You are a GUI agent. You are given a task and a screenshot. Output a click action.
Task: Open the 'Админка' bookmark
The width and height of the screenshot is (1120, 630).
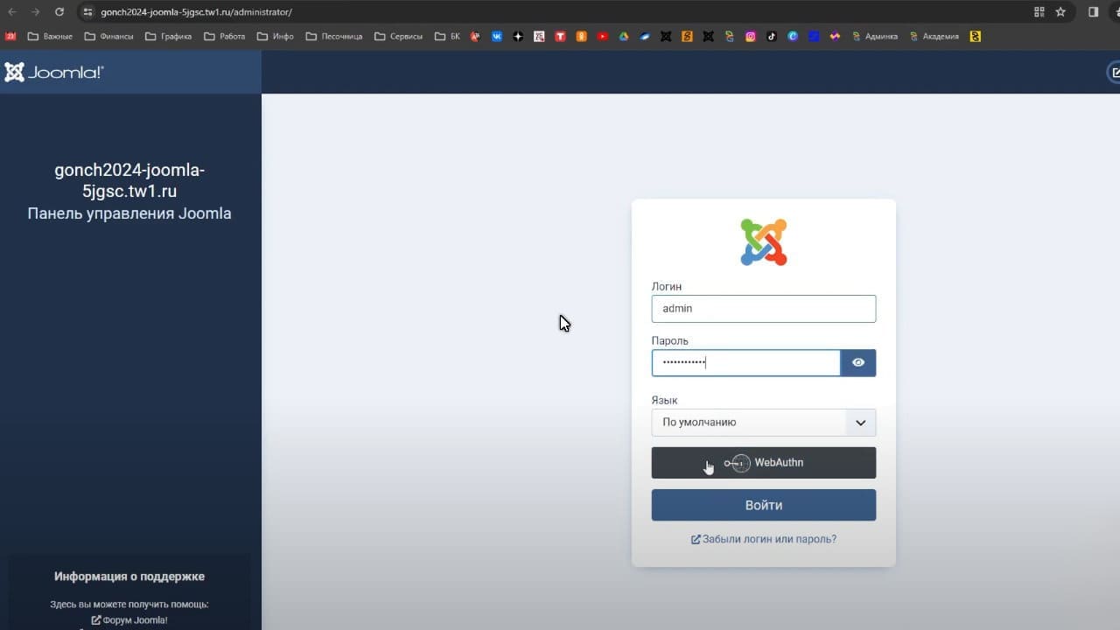[x=874, y=37]
